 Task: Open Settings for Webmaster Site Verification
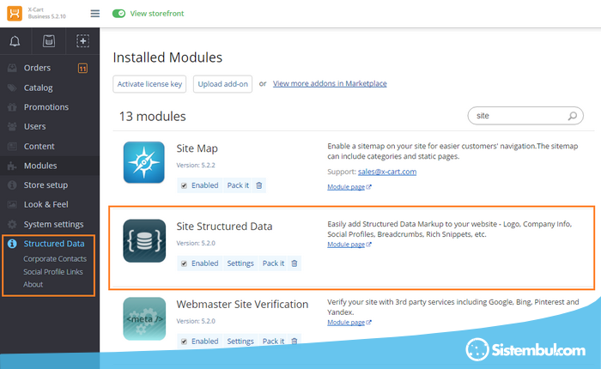coord(240,342)
